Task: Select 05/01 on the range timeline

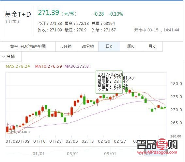Action: 73,154
